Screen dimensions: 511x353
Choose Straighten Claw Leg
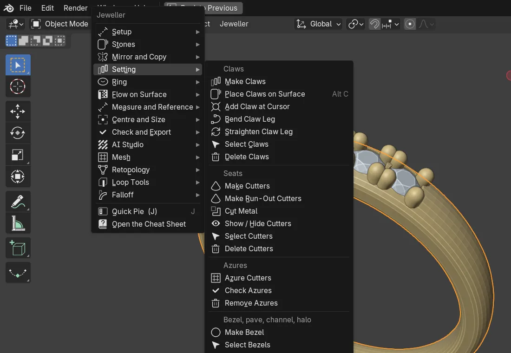pyautogui.click(x=279, y=132)
